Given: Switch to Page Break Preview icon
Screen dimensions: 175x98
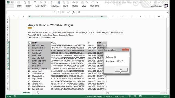Looking at the screenshot, I should tap(140, 96).
